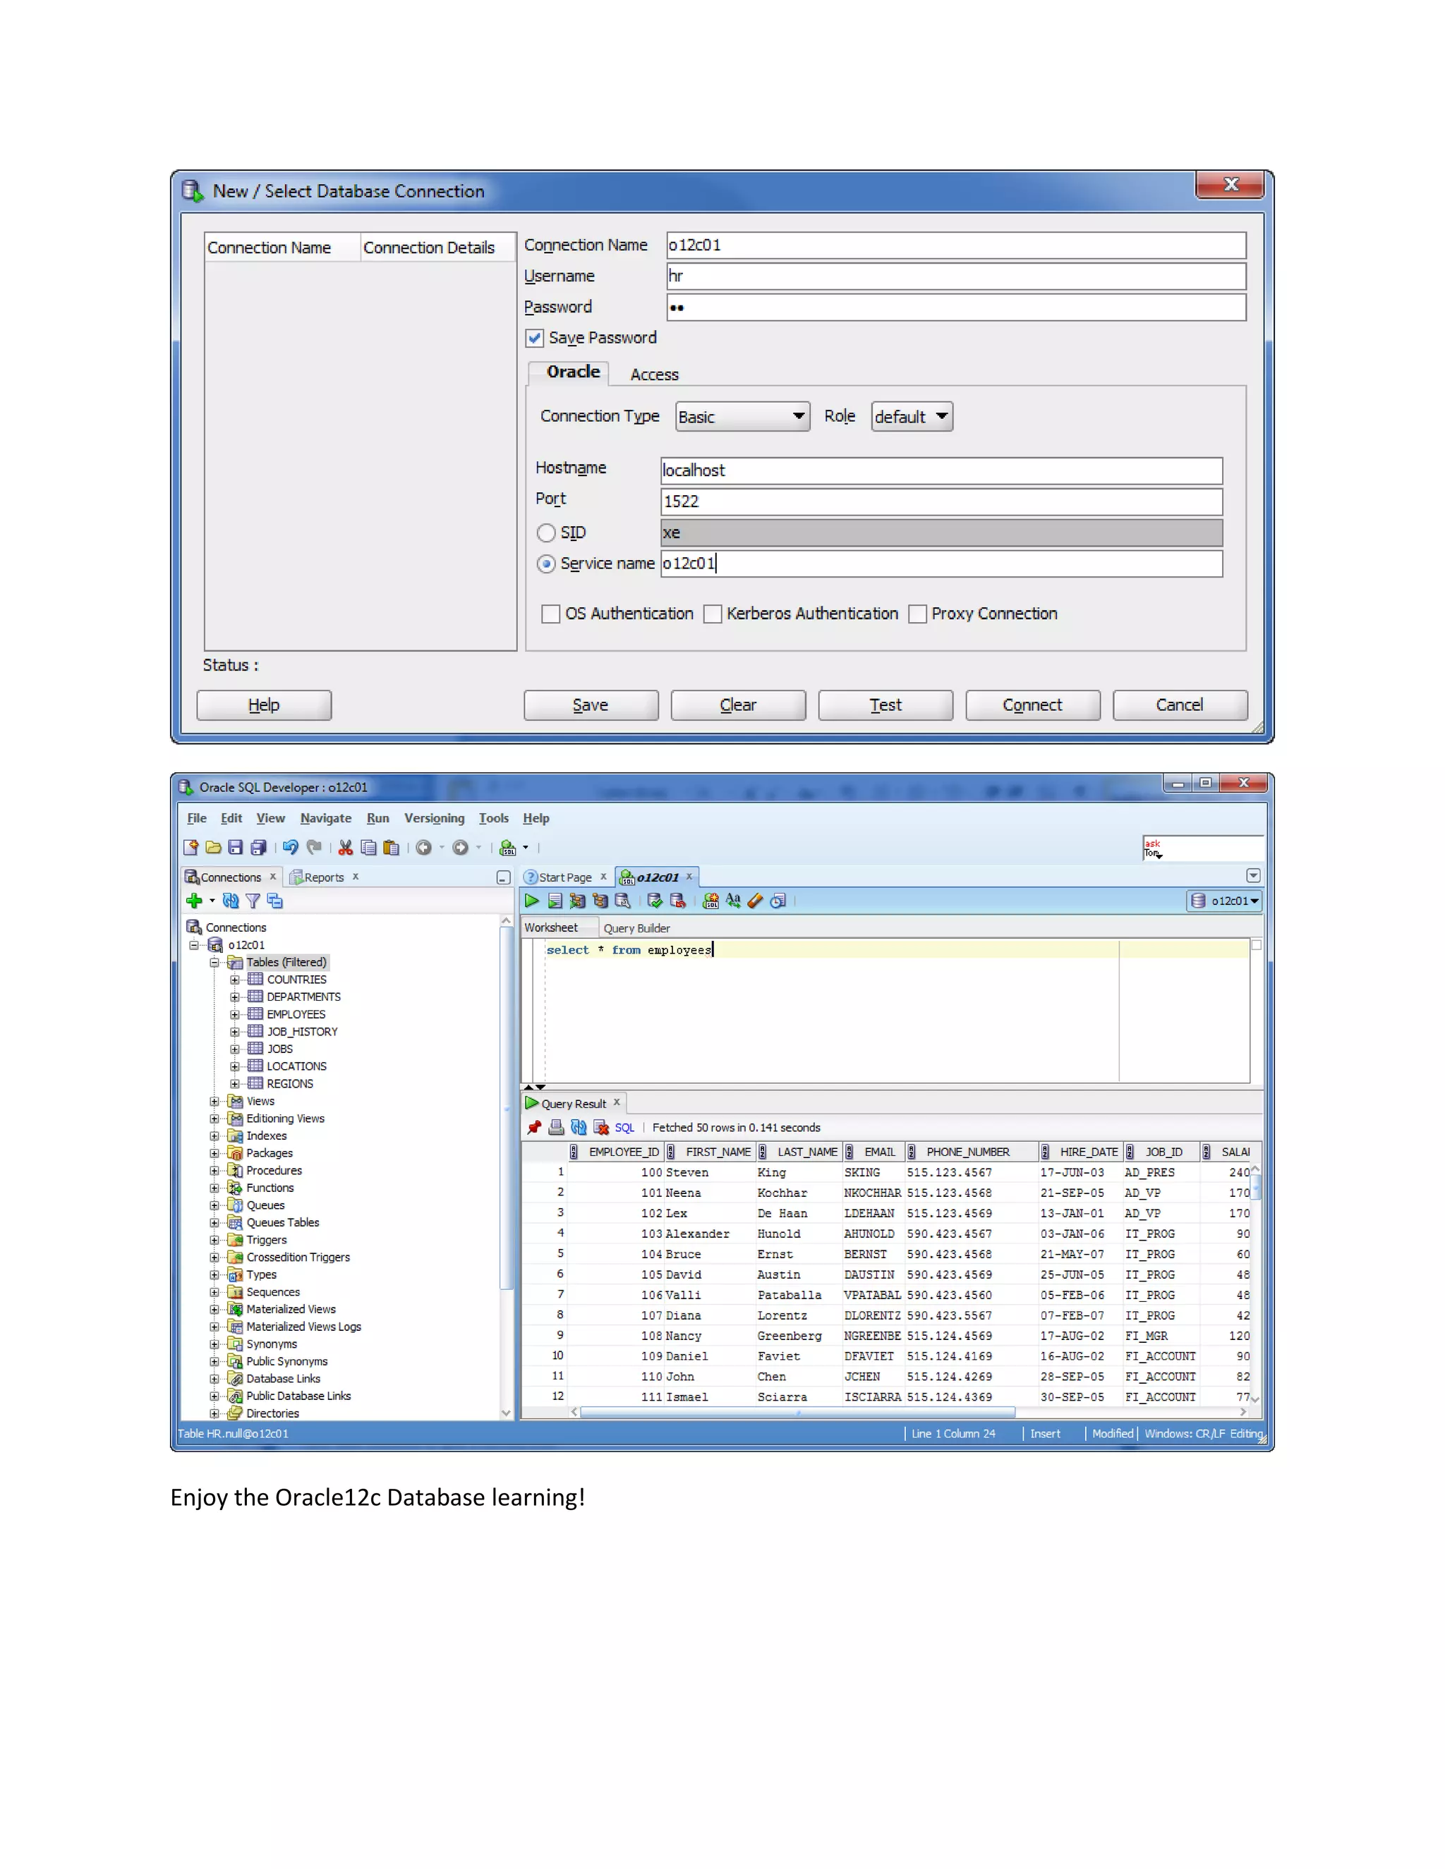
Task: Switch to the Reports tab
Action: [324, 877]
